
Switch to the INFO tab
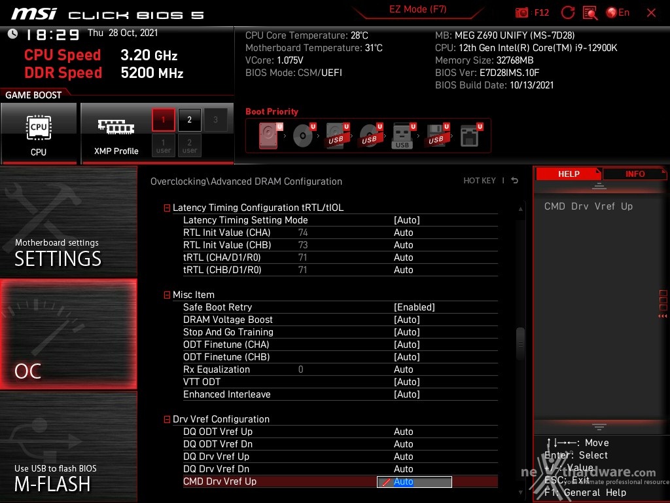(x=635, y=174)
